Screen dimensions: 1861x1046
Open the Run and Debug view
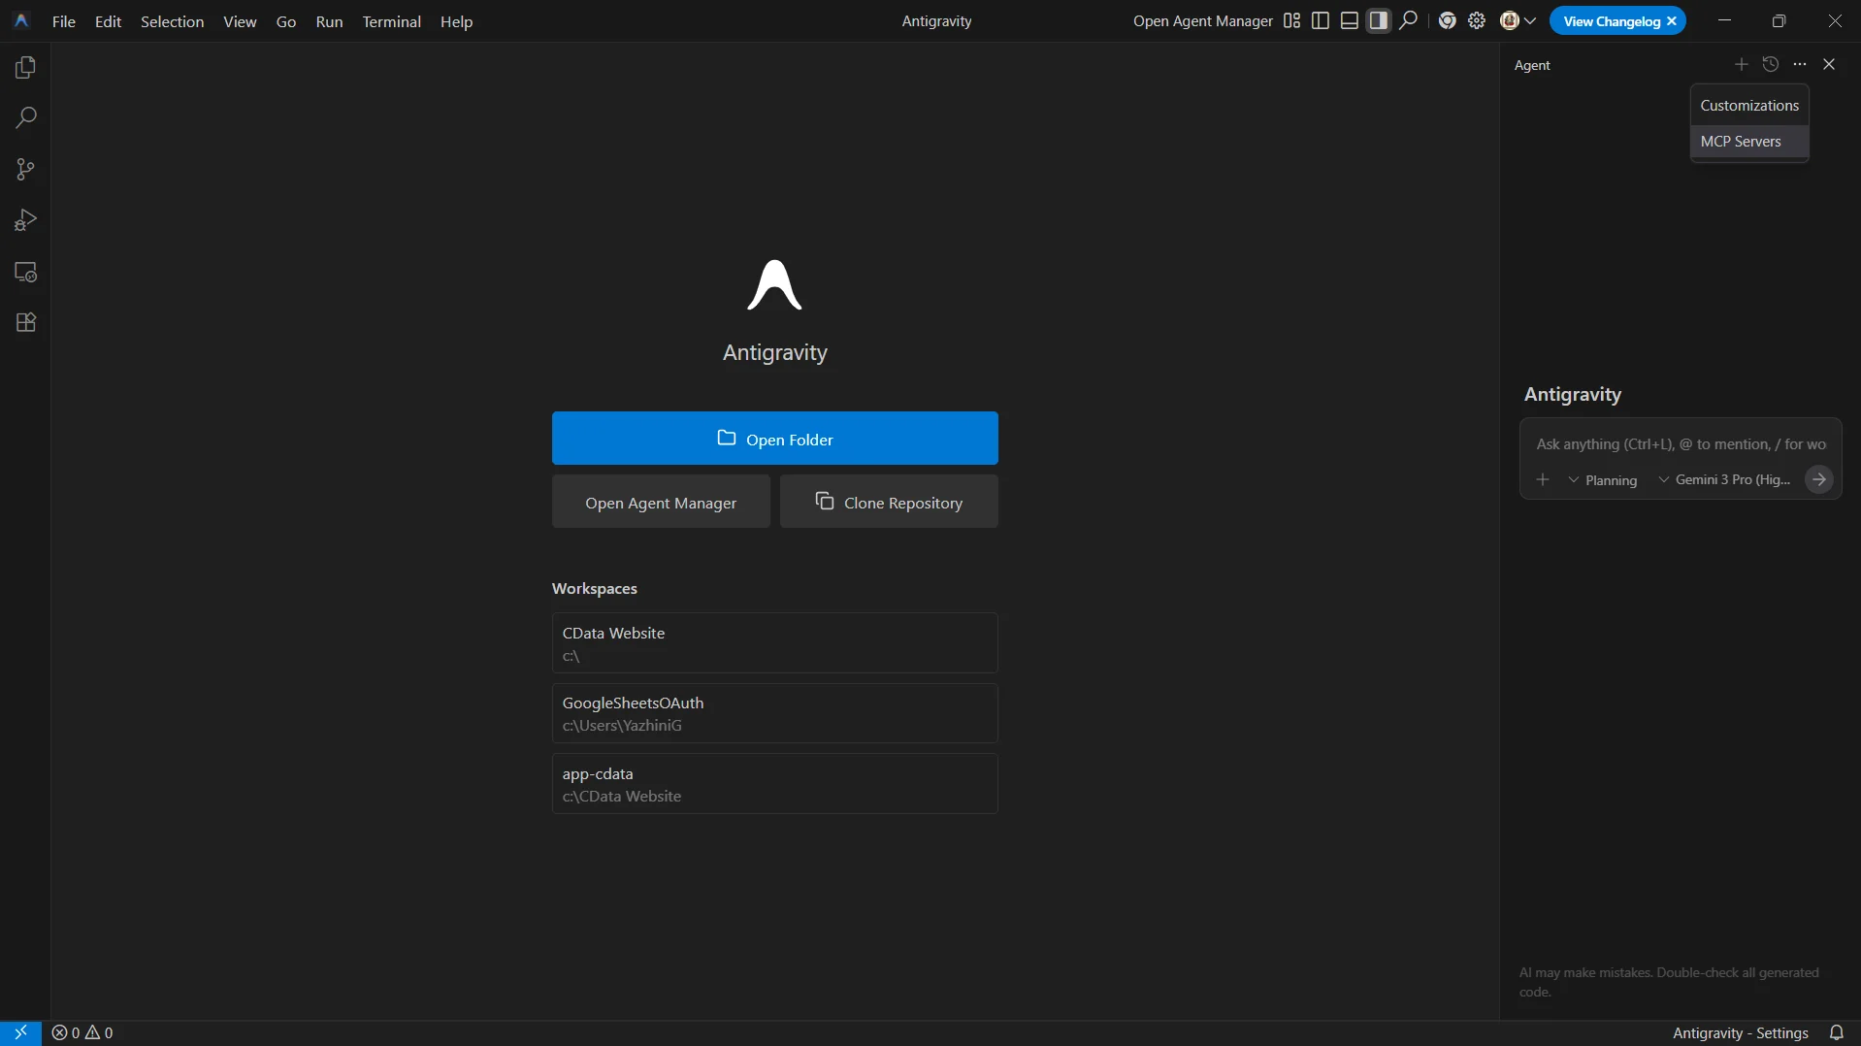click(x=26, y=220)
